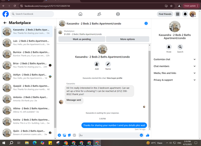
Task: Open View buyer profile link
Action: click(115, 78)
